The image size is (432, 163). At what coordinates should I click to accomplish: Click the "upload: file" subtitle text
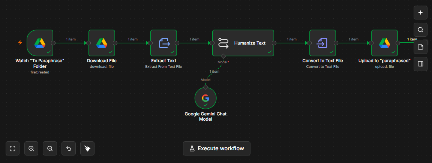(385, 66)
